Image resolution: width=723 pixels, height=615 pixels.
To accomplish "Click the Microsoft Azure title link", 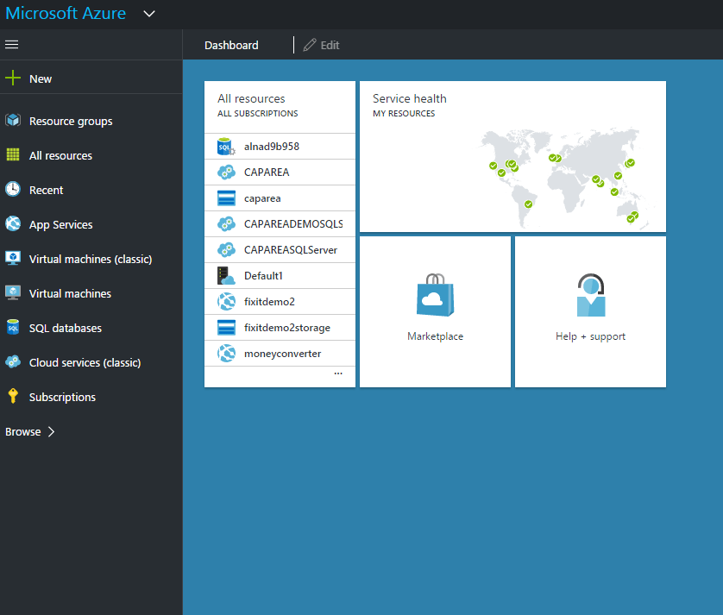I will 66,14.
